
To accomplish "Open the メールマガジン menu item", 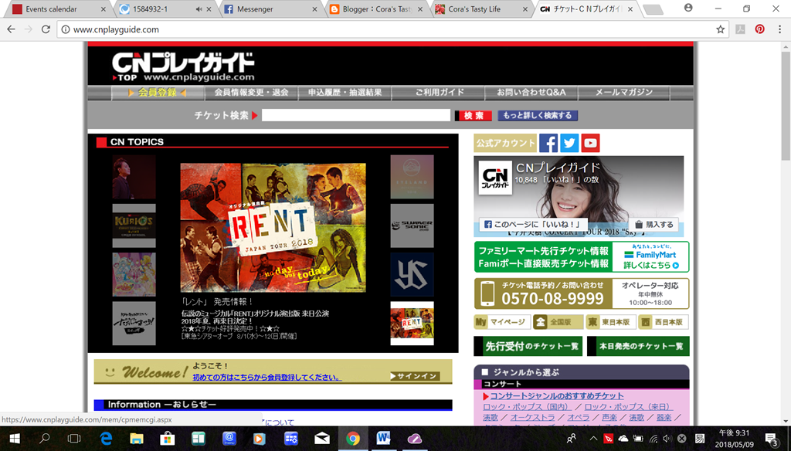I will [x=624, y=93].
